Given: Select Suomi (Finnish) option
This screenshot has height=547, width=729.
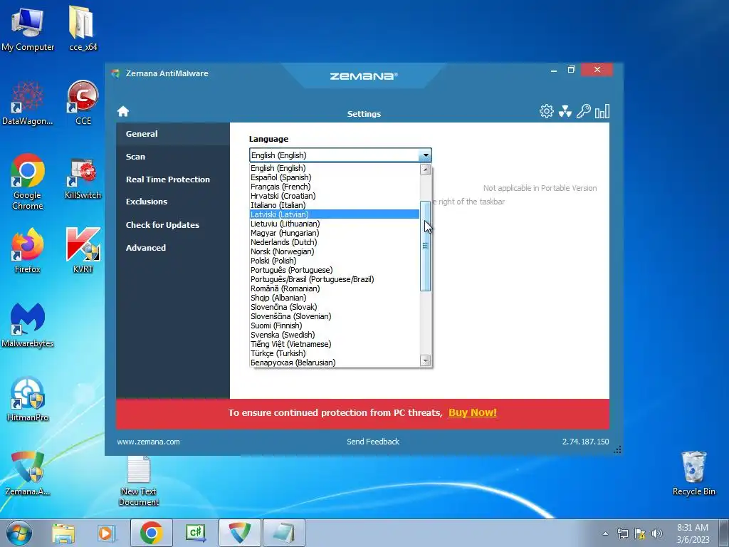Looking at the screenshot, I should coord(335,325).
